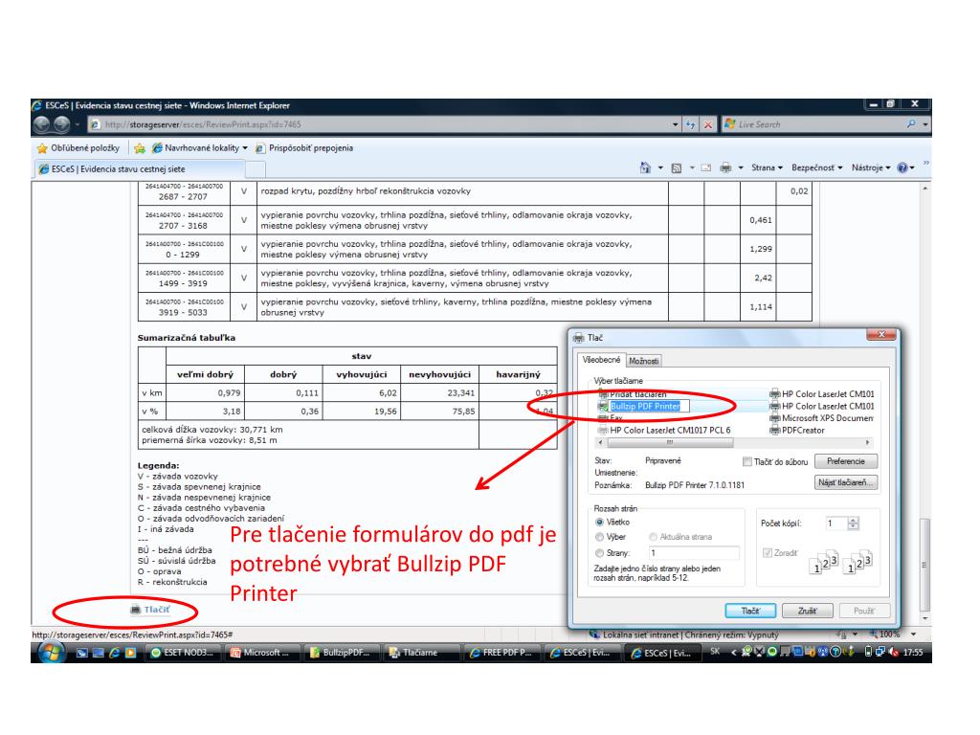Open the Microsoft taskbar item
The width and height of the screenshot is (980, 735).
(x=262, y=653)
